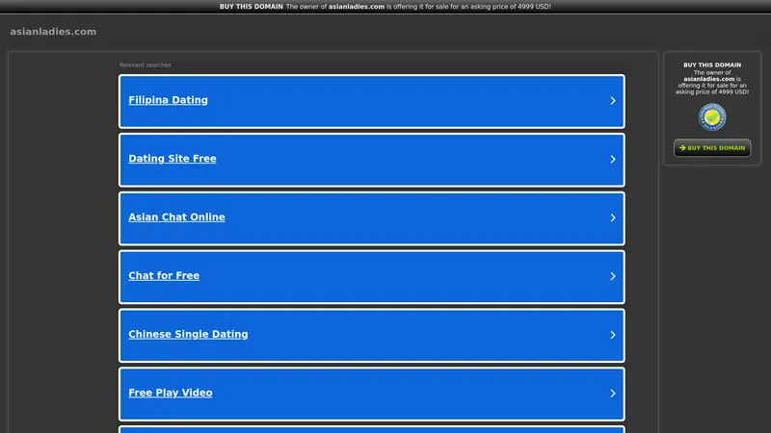Screen dimensions: 771x433
Task: Click the Filipina Dating search link
Action: (168, 100)
